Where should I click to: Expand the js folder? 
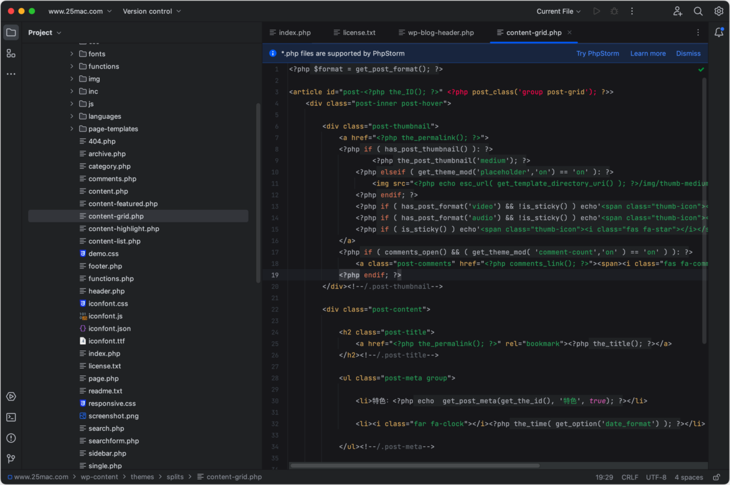click(72, 104)
